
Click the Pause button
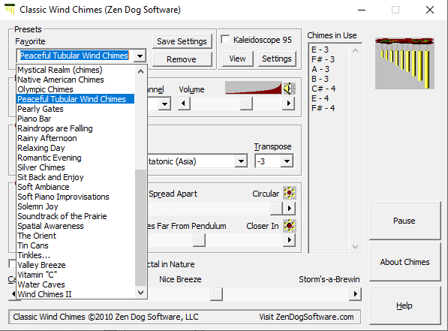pos(404,221)
